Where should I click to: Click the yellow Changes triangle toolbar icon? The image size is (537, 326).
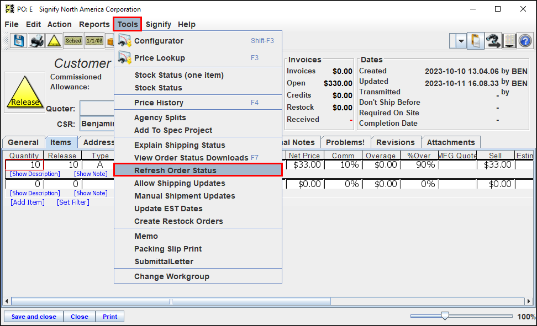click(54, 41)
